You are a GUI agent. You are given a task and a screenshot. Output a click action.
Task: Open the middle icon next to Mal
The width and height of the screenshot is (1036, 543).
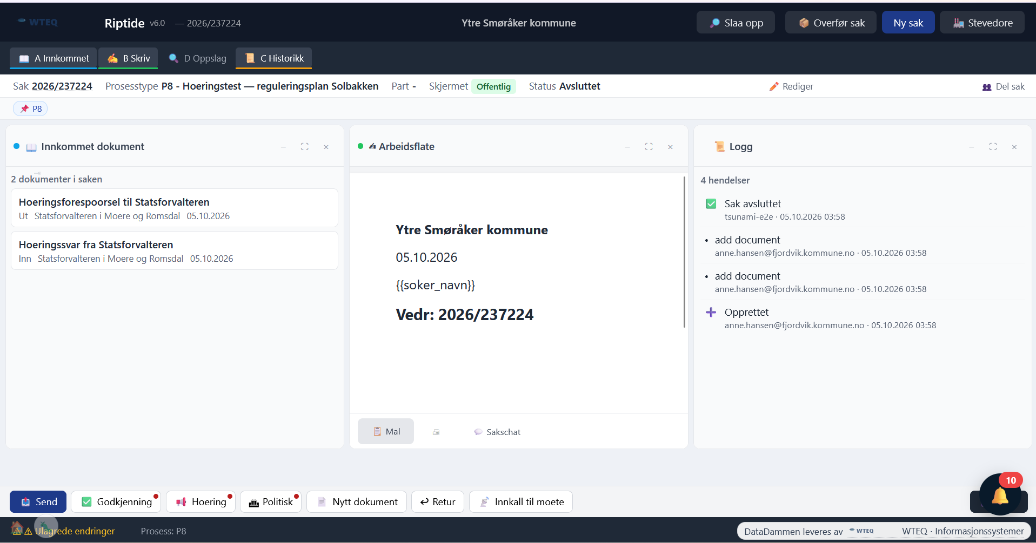coord(436,432)
